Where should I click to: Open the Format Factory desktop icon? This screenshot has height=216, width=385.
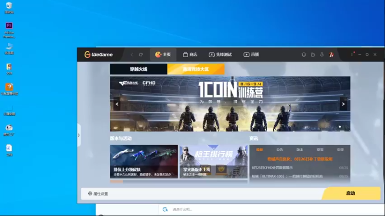coord(9,130)
